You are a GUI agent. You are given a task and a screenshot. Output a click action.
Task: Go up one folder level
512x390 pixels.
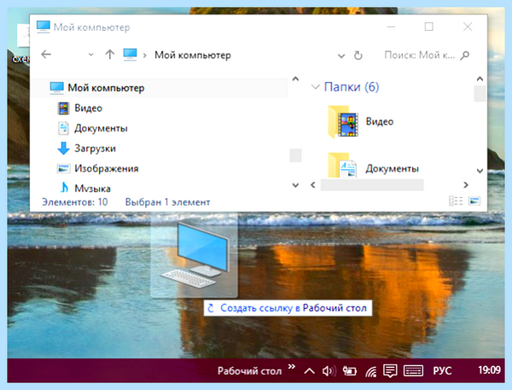(110, 55)
